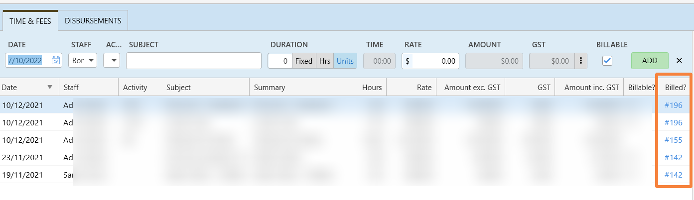Image resolution: width=694 pixels, height=200 pixels.
Task: Switch to the Disbursements tab
Action: tap(93, 21)
